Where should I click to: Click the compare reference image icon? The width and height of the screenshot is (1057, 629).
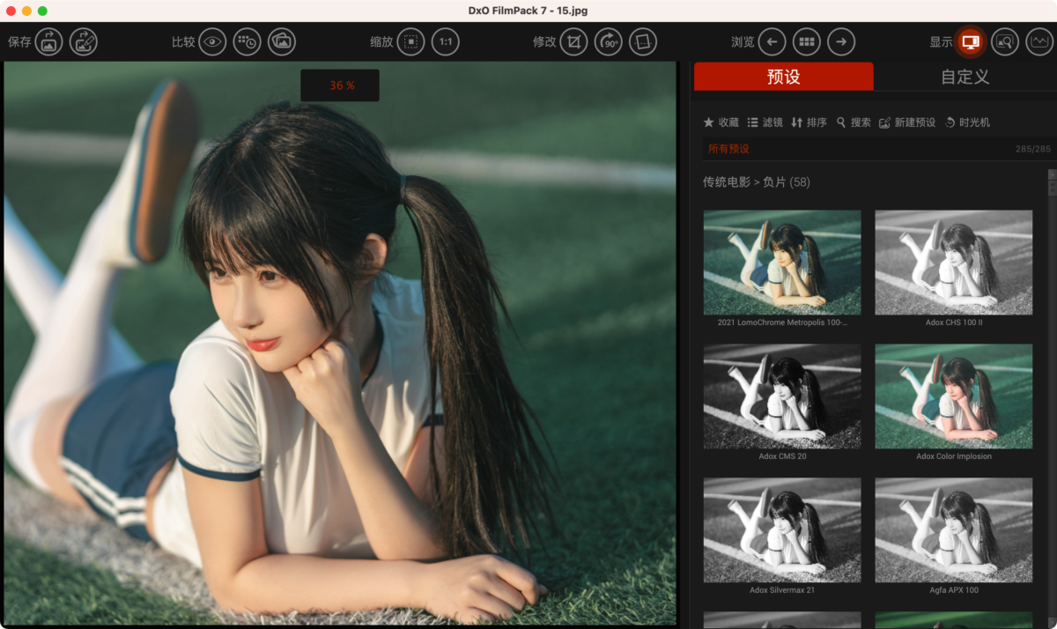pyautogui.click(x=282, y=41)
